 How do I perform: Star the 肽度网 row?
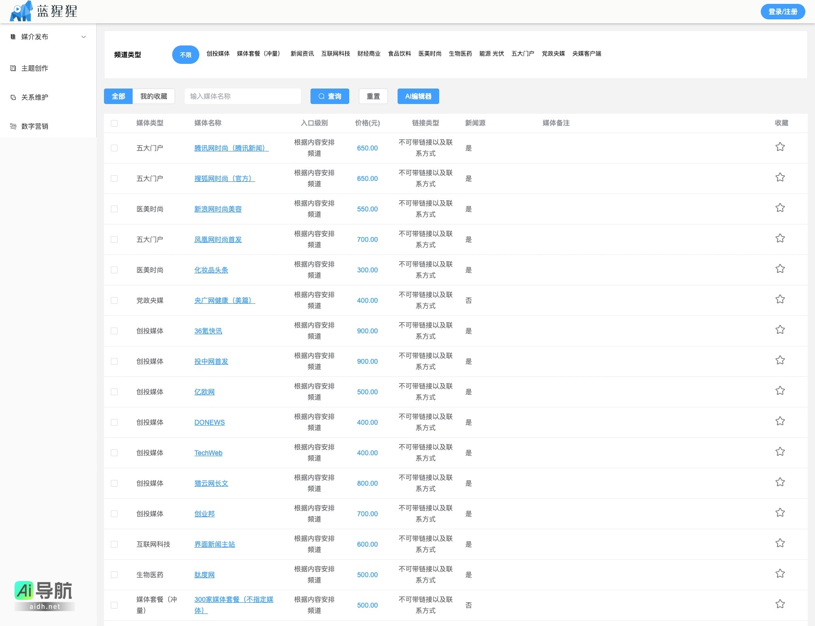(780, 574)
